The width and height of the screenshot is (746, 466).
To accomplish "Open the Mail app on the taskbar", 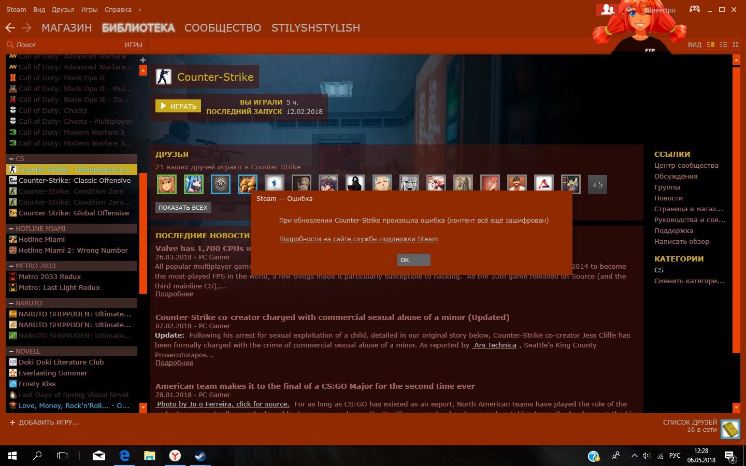I will coord(99,456).
